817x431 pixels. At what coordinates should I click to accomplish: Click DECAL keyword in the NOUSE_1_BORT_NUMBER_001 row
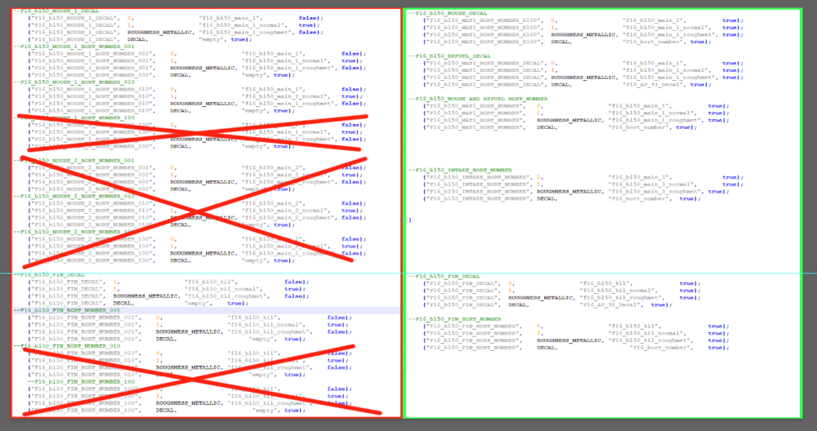point(180,75)
